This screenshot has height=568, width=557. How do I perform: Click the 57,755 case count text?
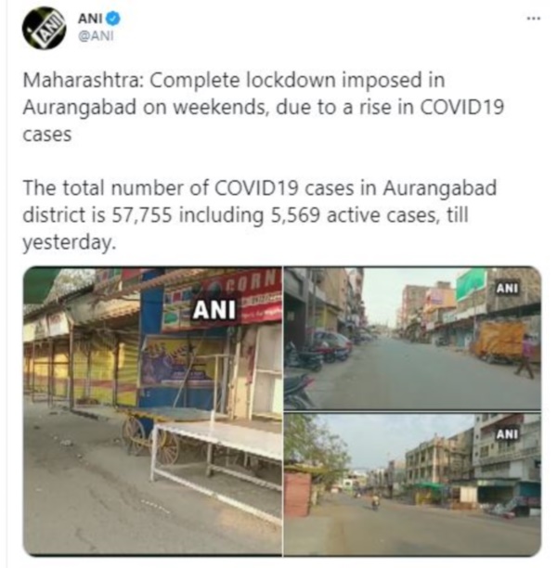click(x=142, y=215)
